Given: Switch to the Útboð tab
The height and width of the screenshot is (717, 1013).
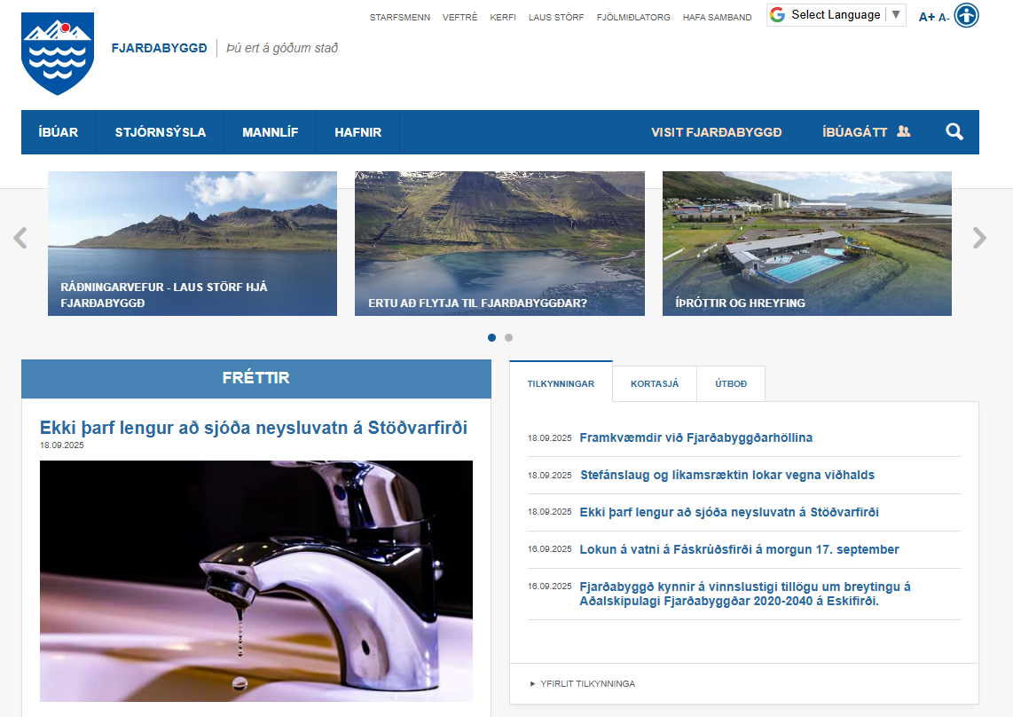Looking at the screenshot, I should point(731,384).
